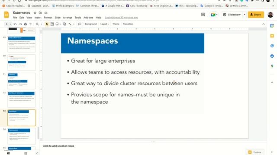The height and width of the screenshot is (155, 277).
Task: Open the Layout dropdown
Action: point(105,24)
